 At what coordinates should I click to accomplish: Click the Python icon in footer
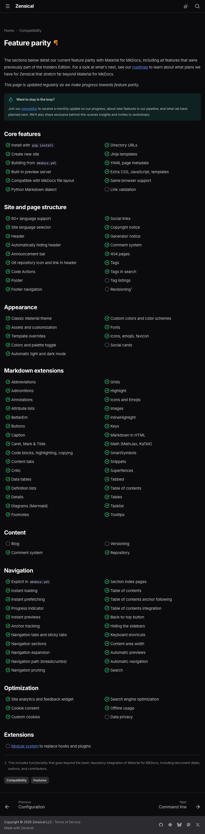click(x=170, y=825)
